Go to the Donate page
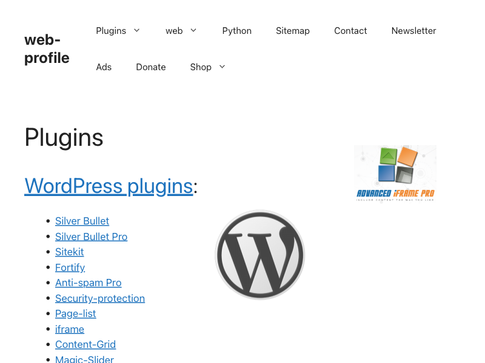Screen dimensions: 485x363 [150, 67]
